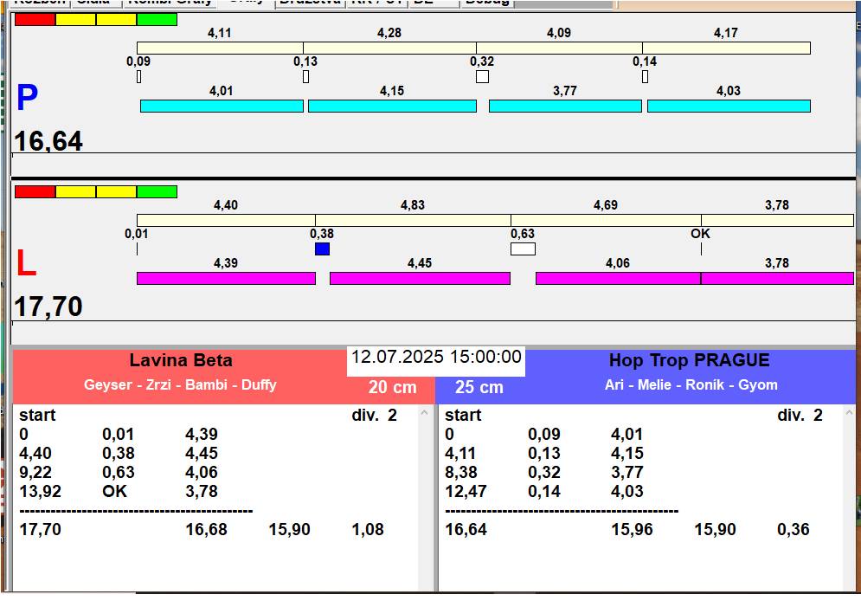Click the up arrow of Lavina Beta list scrollbar

(425, 412)
